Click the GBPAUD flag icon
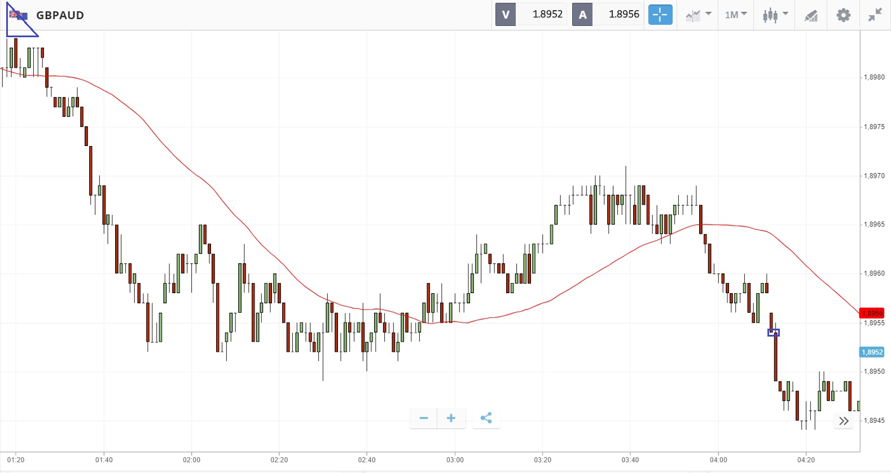The width and height of the screenshot is (891, 473). point(18,15)
